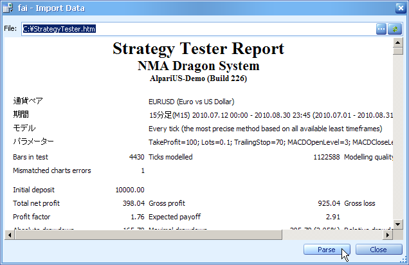This screenshot has width=409, height=265.
Task: Click the 'Gross loss' label
Action: tap(359, 203)
